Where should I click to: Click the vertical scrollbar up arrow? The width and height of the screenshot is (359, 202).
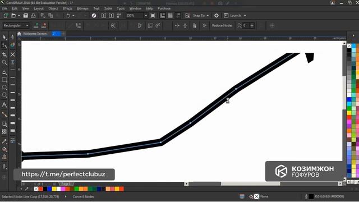[x=344, y=43]
